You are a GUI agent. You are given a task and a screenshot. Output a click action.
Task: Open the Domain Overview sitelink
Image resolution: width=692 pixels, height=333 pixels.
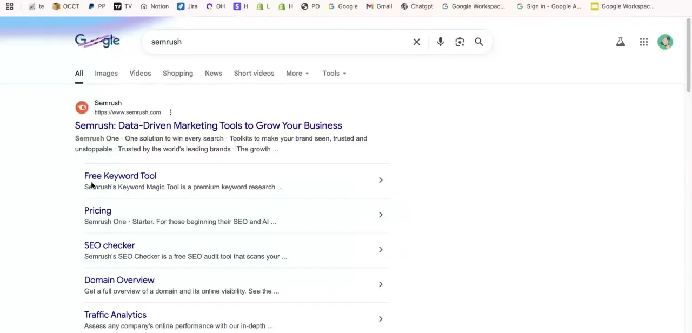(119, 280)
